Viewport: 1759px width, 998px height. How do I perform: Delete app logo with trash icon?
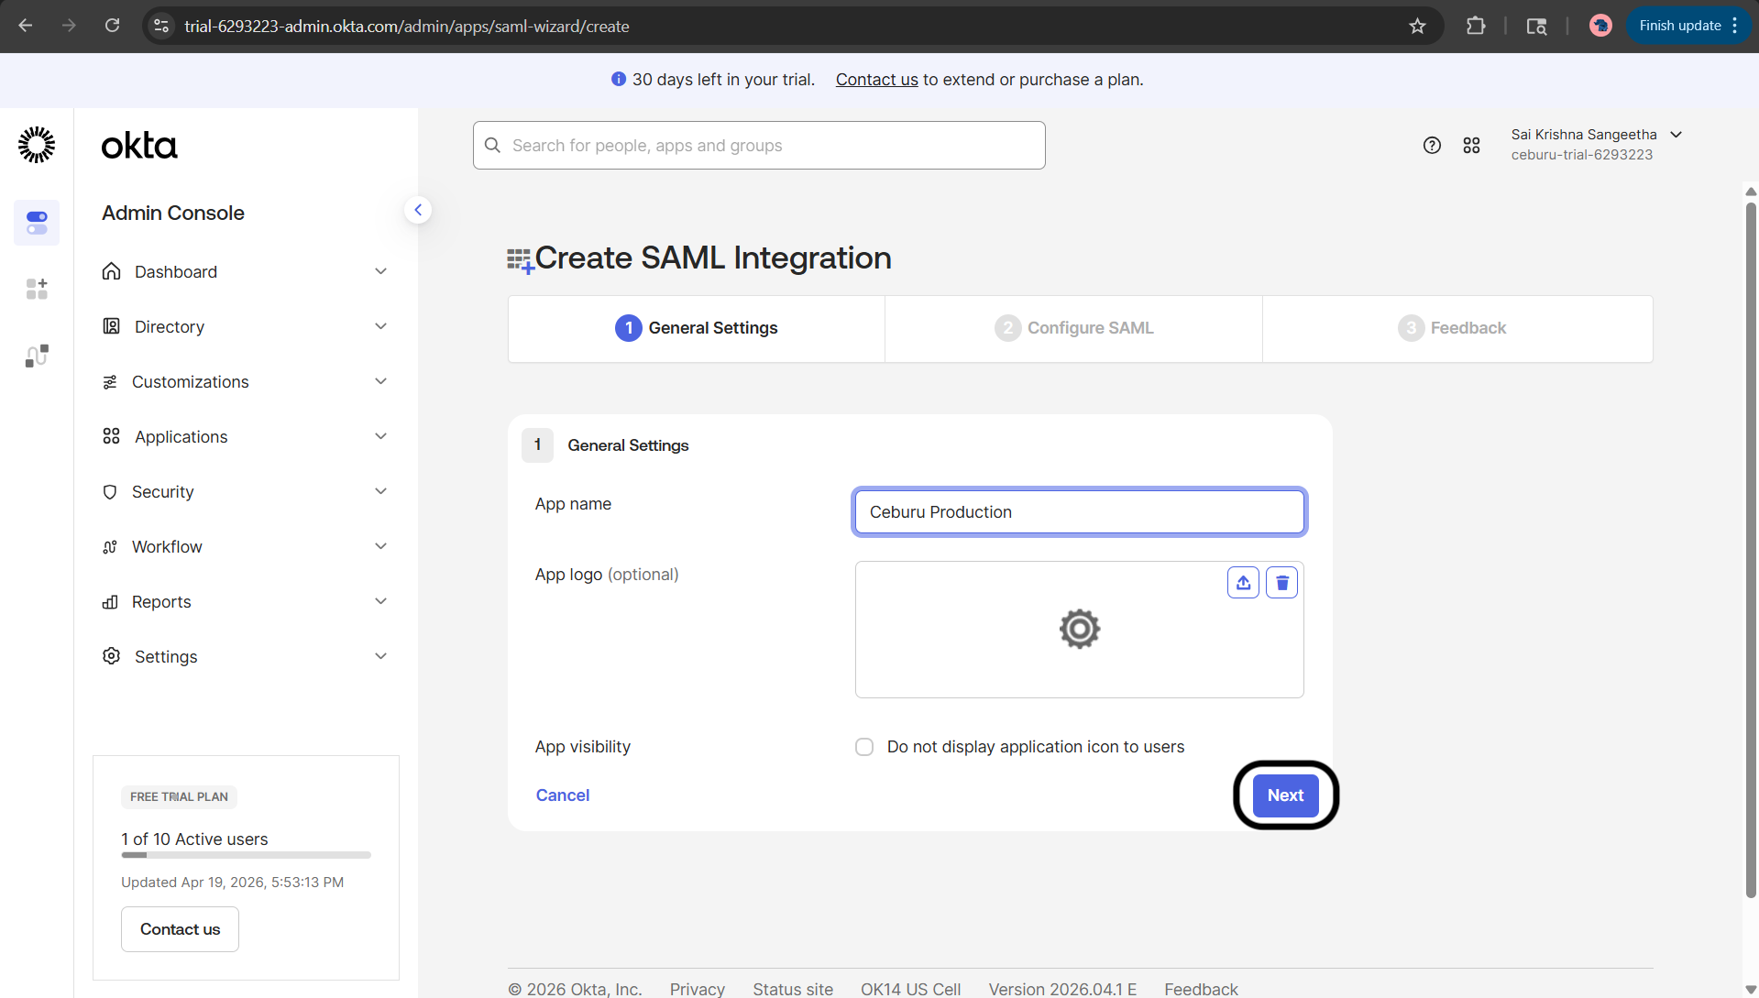pyautogui.click(x=1281, y=583)
